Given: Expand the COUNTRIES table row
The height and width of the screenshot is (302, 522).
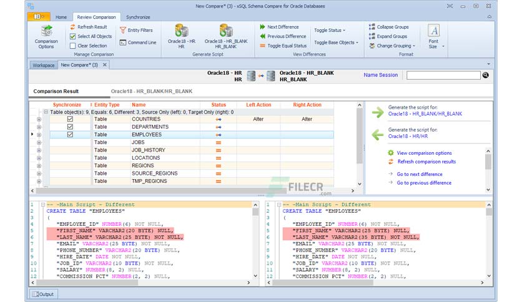Looking at the screenshot, I should click(x=39, y=119).
